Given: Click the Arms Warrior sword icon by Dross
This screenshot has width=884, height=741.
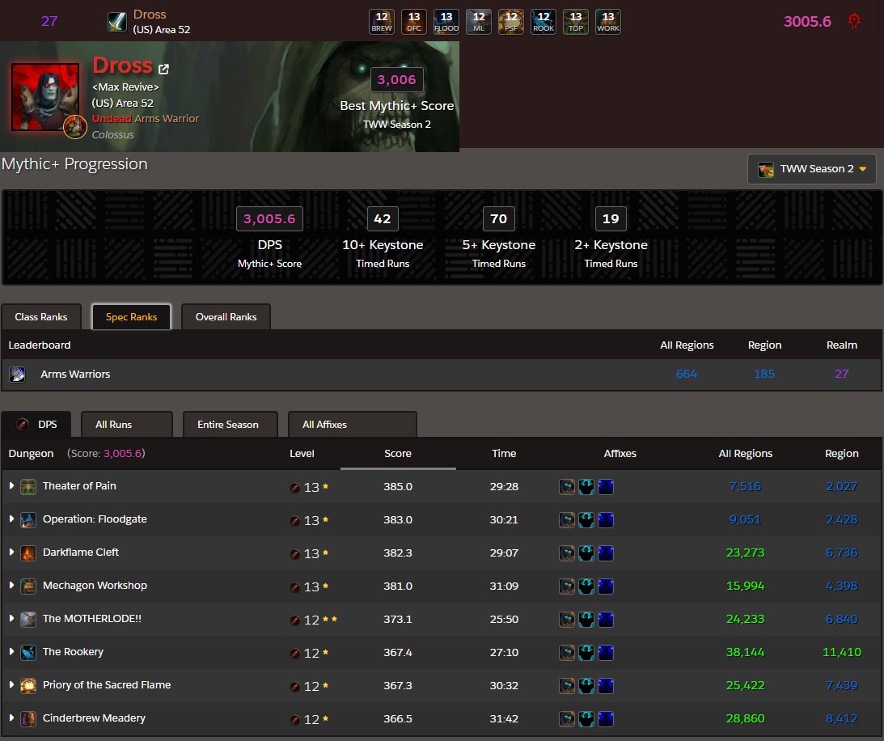Looking at the screenshot, I should click(117, 22).
